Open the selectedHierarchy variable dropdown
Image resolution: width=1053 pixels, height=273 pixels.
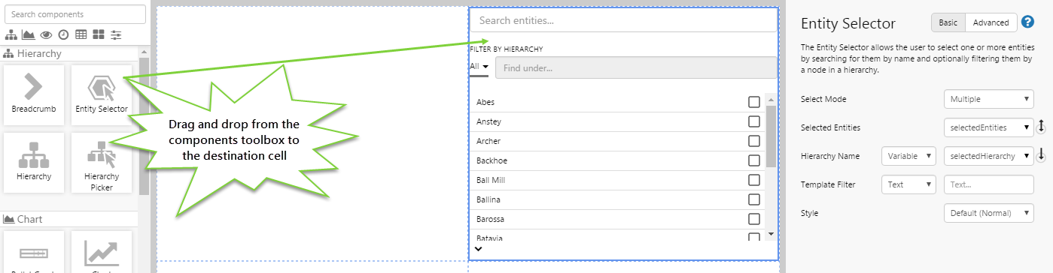(989, 156)
